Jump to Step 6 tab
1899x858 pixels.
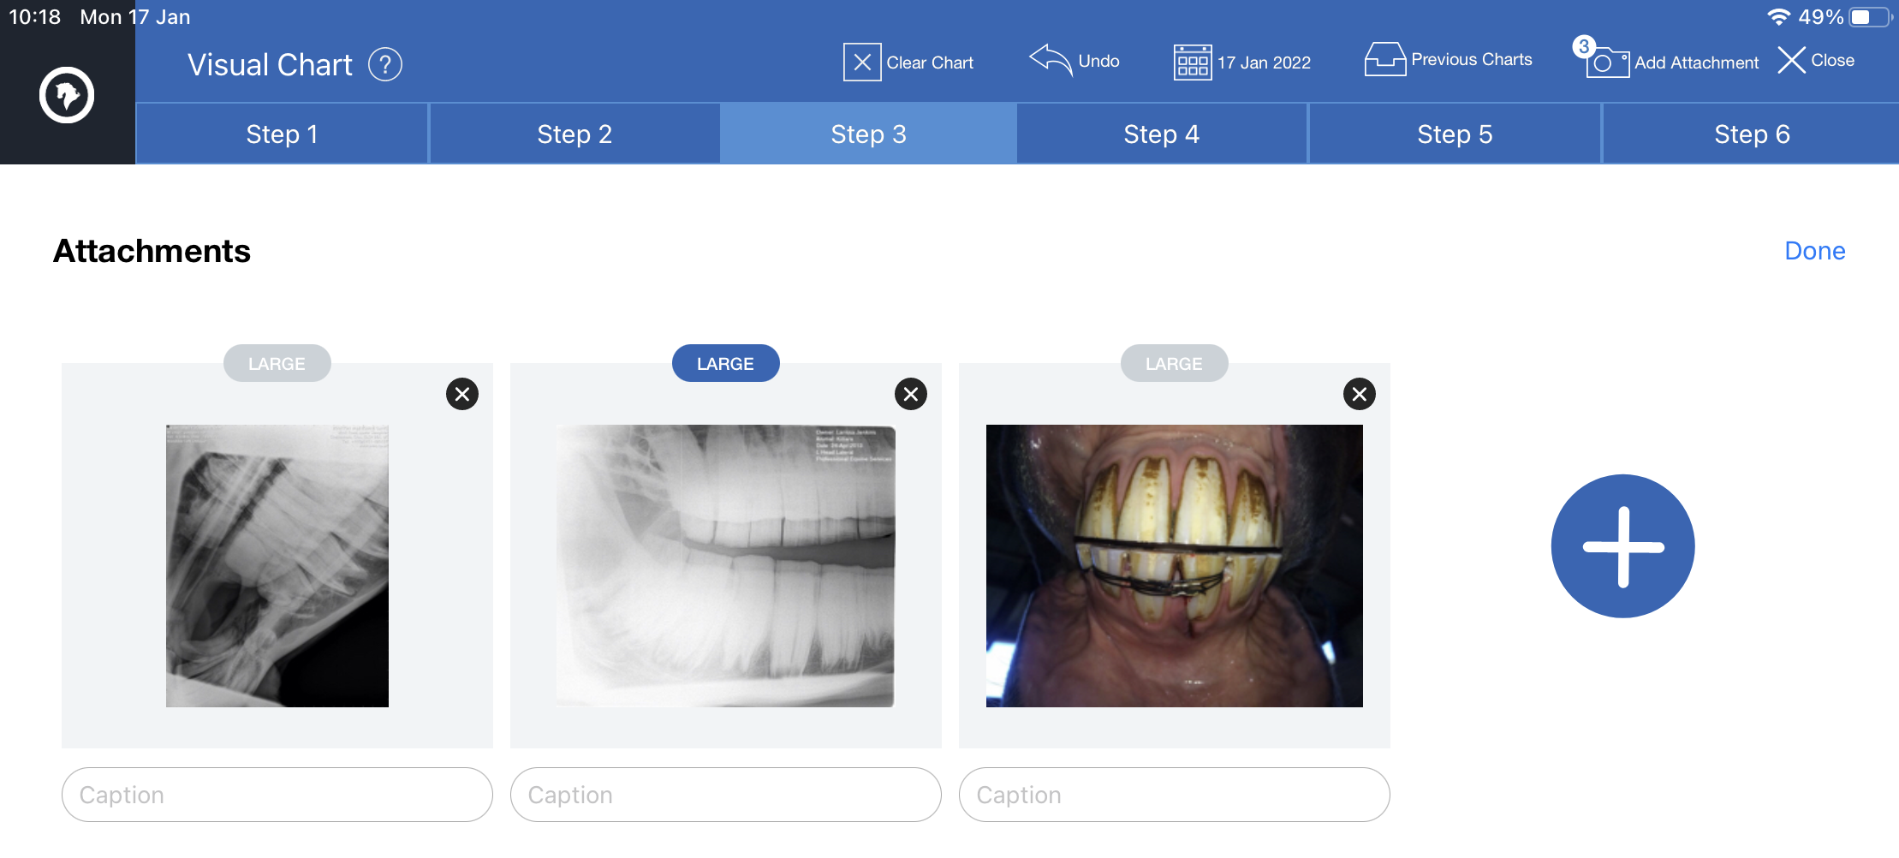tap(1752, 134)
